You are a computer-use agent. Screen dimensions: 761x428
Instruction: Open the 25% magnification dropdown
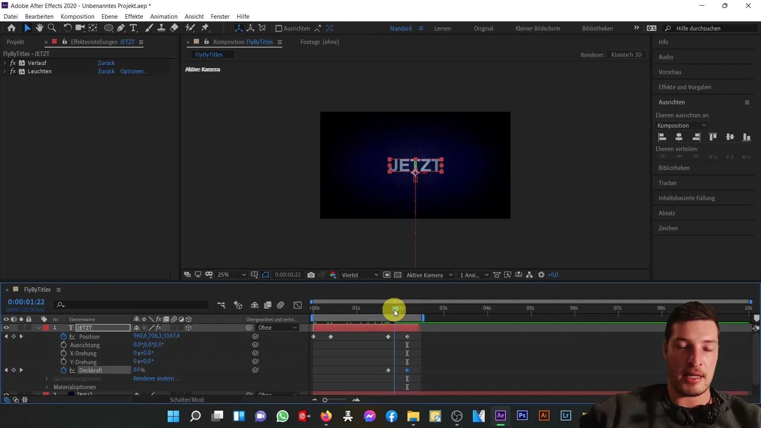tap(231, 275)
